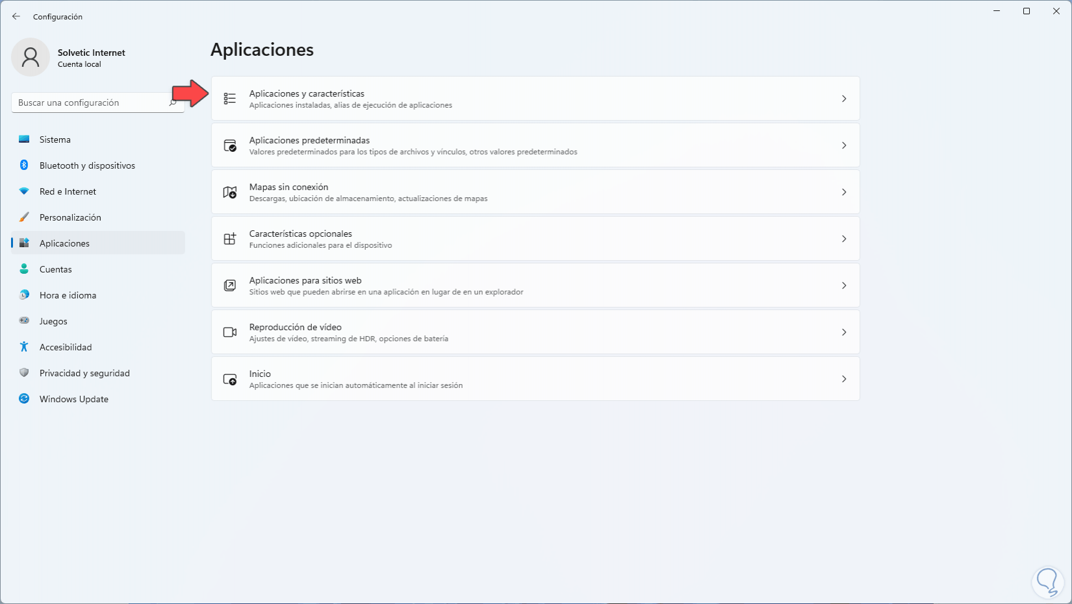The width and height of the screenshot is (1072, 604).
Task: Expand Aplicaciones predeterminadas chevron
Action: pos(844,145)
